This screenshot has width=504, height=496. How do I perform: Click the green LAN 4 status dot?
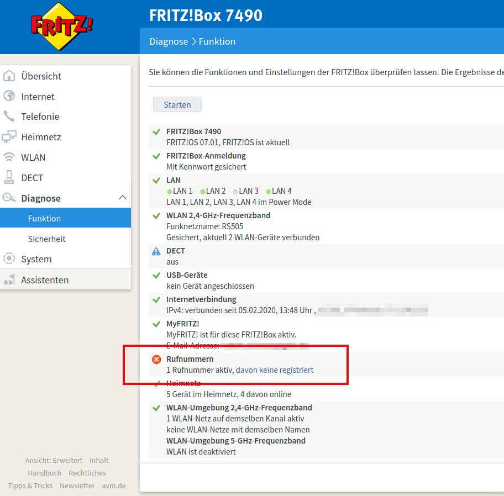269,192
